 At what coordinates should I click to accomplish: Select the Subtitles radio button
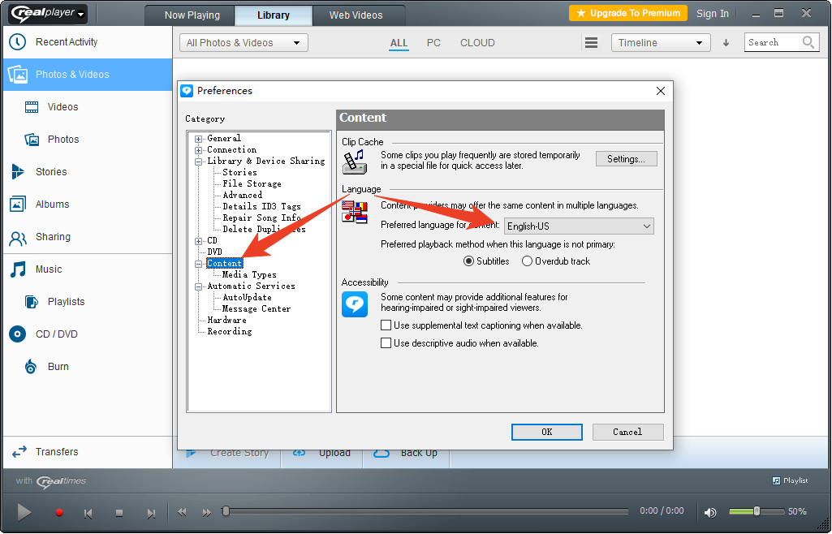click(x=468, y=261)
